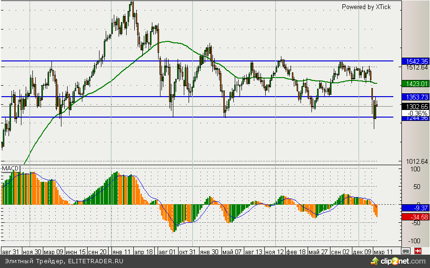Viewport: 430px width, 268px height.
Task: Click the clip2net green upload arrow icon
Action: click(375, 261)
